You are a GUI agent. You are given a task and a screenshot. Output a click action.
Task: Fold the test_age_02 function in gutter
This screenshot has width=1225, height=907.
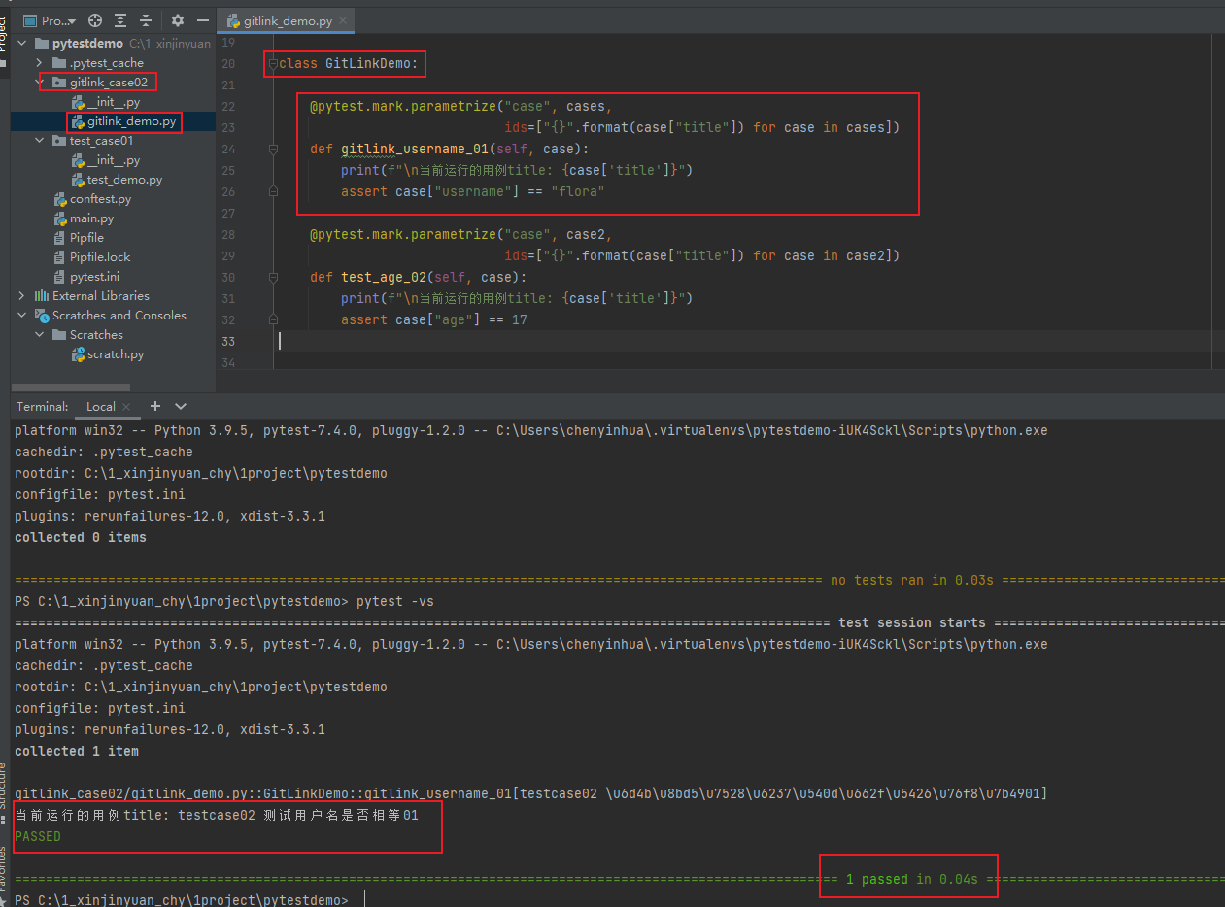coord(274,277)
